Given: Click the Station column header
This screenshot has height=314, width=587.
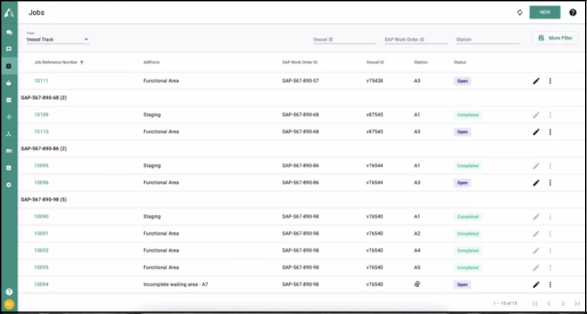Looking at the screenshot, I should coord(420,63).
